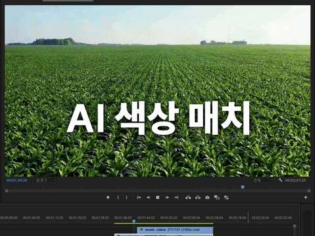Open the zoom level fit dropdown
This screenshot has height=236, width=315.
click(x=46, y=180)
